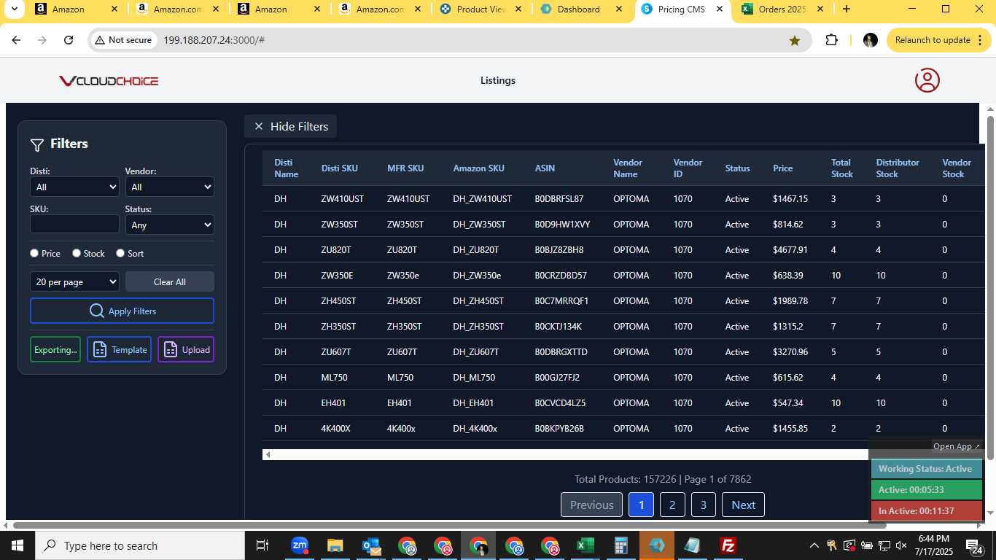Image resolution: width=996 pixels, height=560 pixels.
Task: Open the Disti dropdown
Action: click(74, 187)
